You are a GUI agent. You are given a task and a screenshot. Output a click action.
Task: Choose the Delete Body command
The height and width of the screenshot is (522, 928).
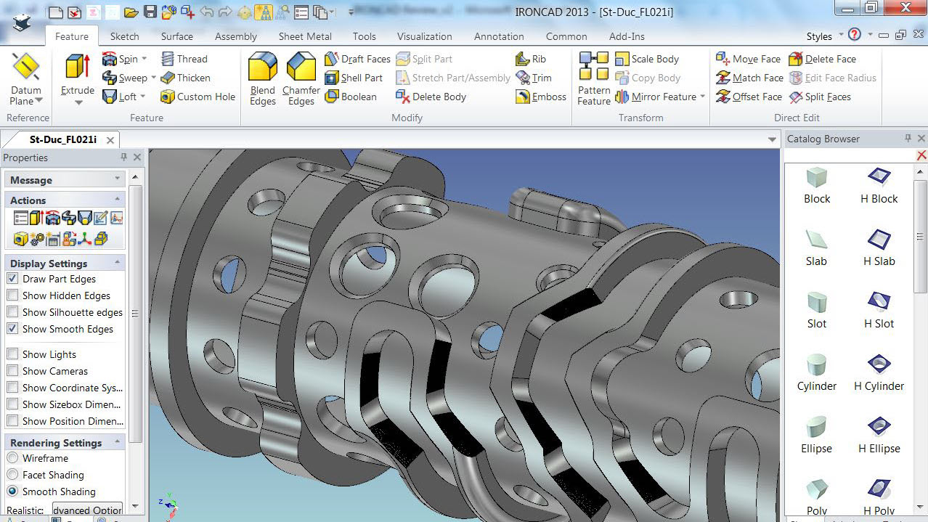click(x=439, y=96)
